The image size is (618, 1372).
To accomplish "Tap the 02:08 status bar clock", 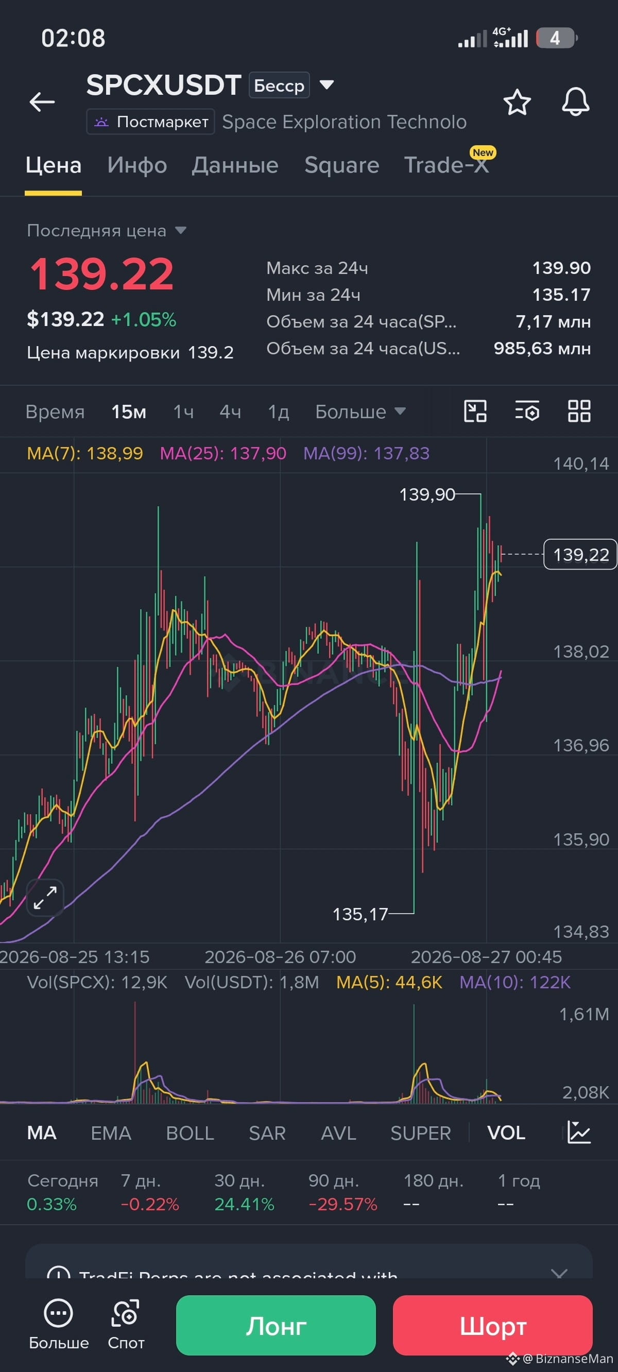I will [74, 38].
